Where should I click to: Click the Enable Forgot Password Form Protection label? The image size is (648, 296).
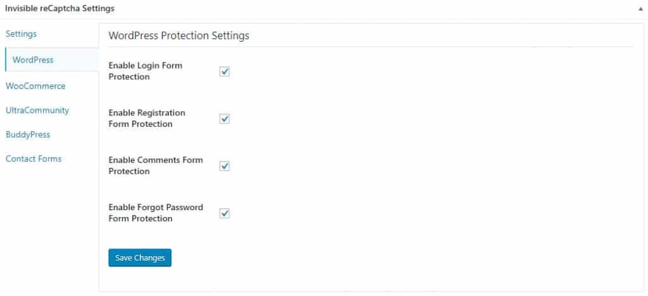156,213
